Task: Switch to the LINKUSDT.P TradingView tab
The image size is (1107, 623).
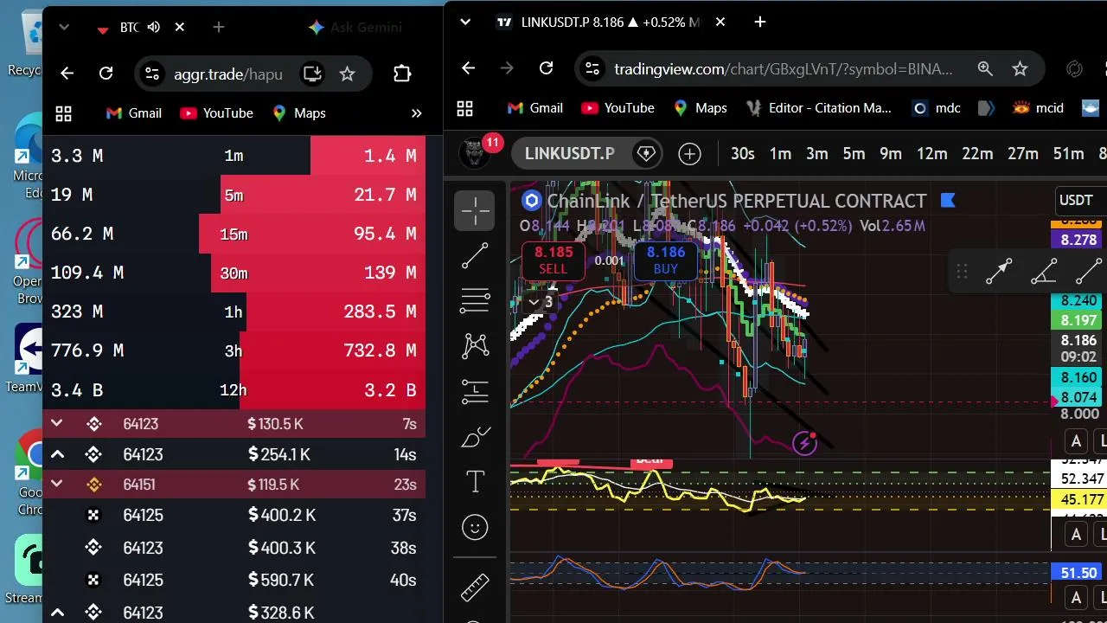Action: tap(611, 22)
